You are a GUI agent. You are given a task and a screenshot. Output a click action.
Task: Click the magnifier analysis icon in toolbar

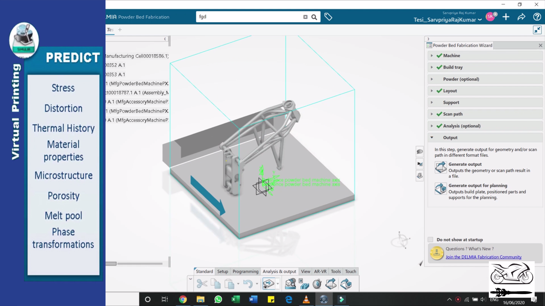point(290,284)
